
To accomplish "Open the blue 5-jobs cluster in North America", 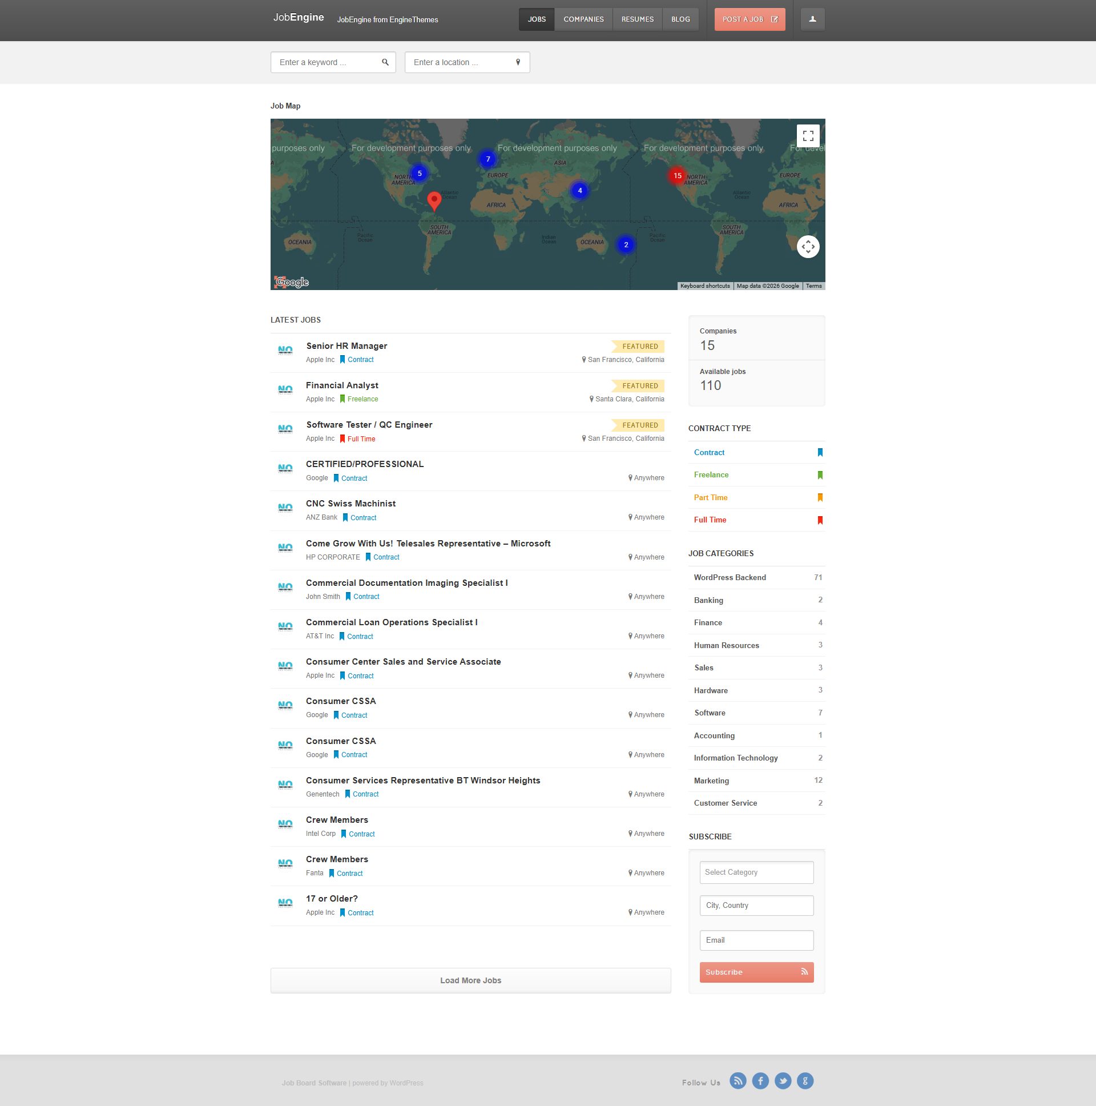I will pos(420,174).
